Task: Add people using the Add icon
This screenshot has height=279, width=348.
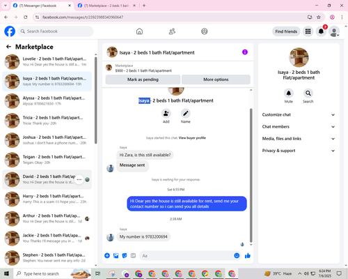Action: (x=166, y=114)
